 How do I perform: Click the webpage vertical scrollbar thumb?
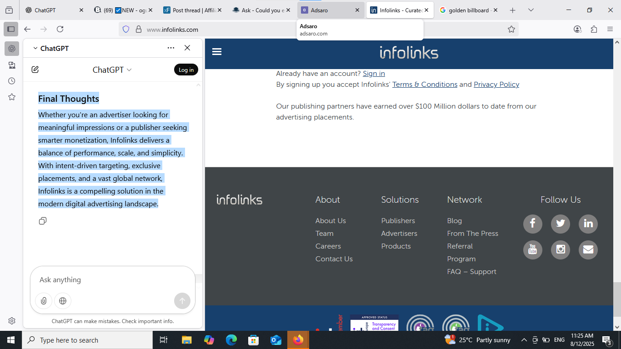click(x=617, y=299)
